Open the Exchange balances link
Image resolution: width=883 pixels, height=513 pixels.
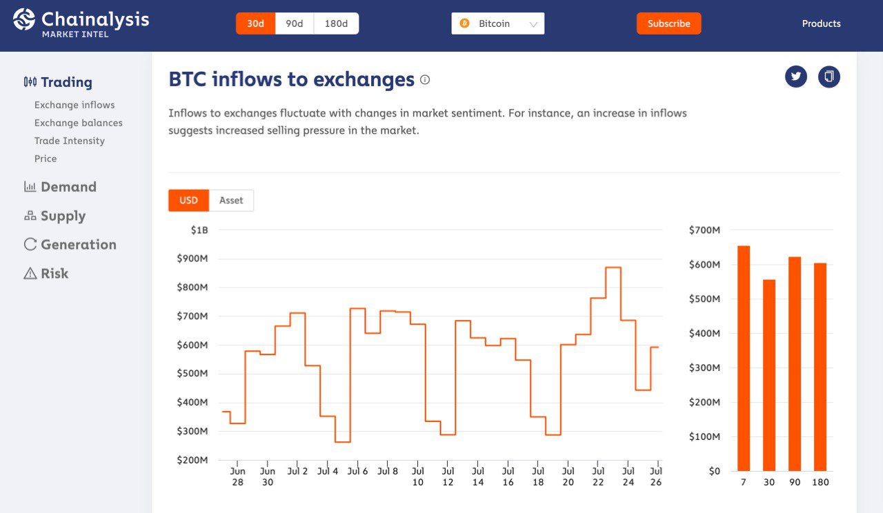79,123
